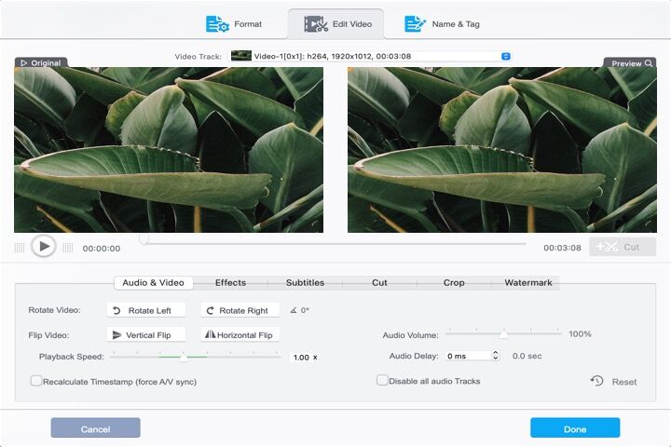Select the Audio & Video tab
The height and width of the screenshot is (447, 671).
[153, 283]
